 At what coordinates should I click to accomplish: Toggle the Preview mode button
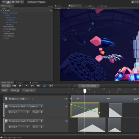click(6, 86)
